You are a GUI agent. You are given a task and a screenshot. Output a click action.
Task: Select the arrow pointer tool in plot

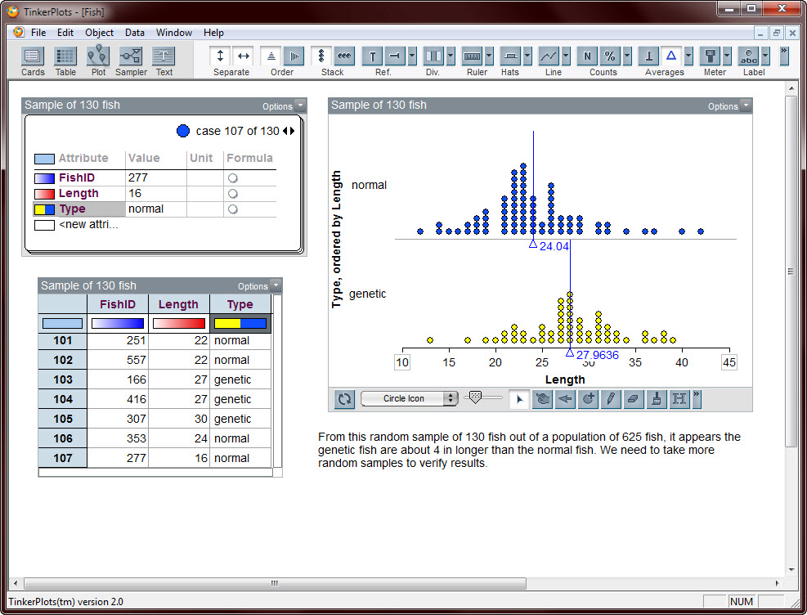[518, 399]
